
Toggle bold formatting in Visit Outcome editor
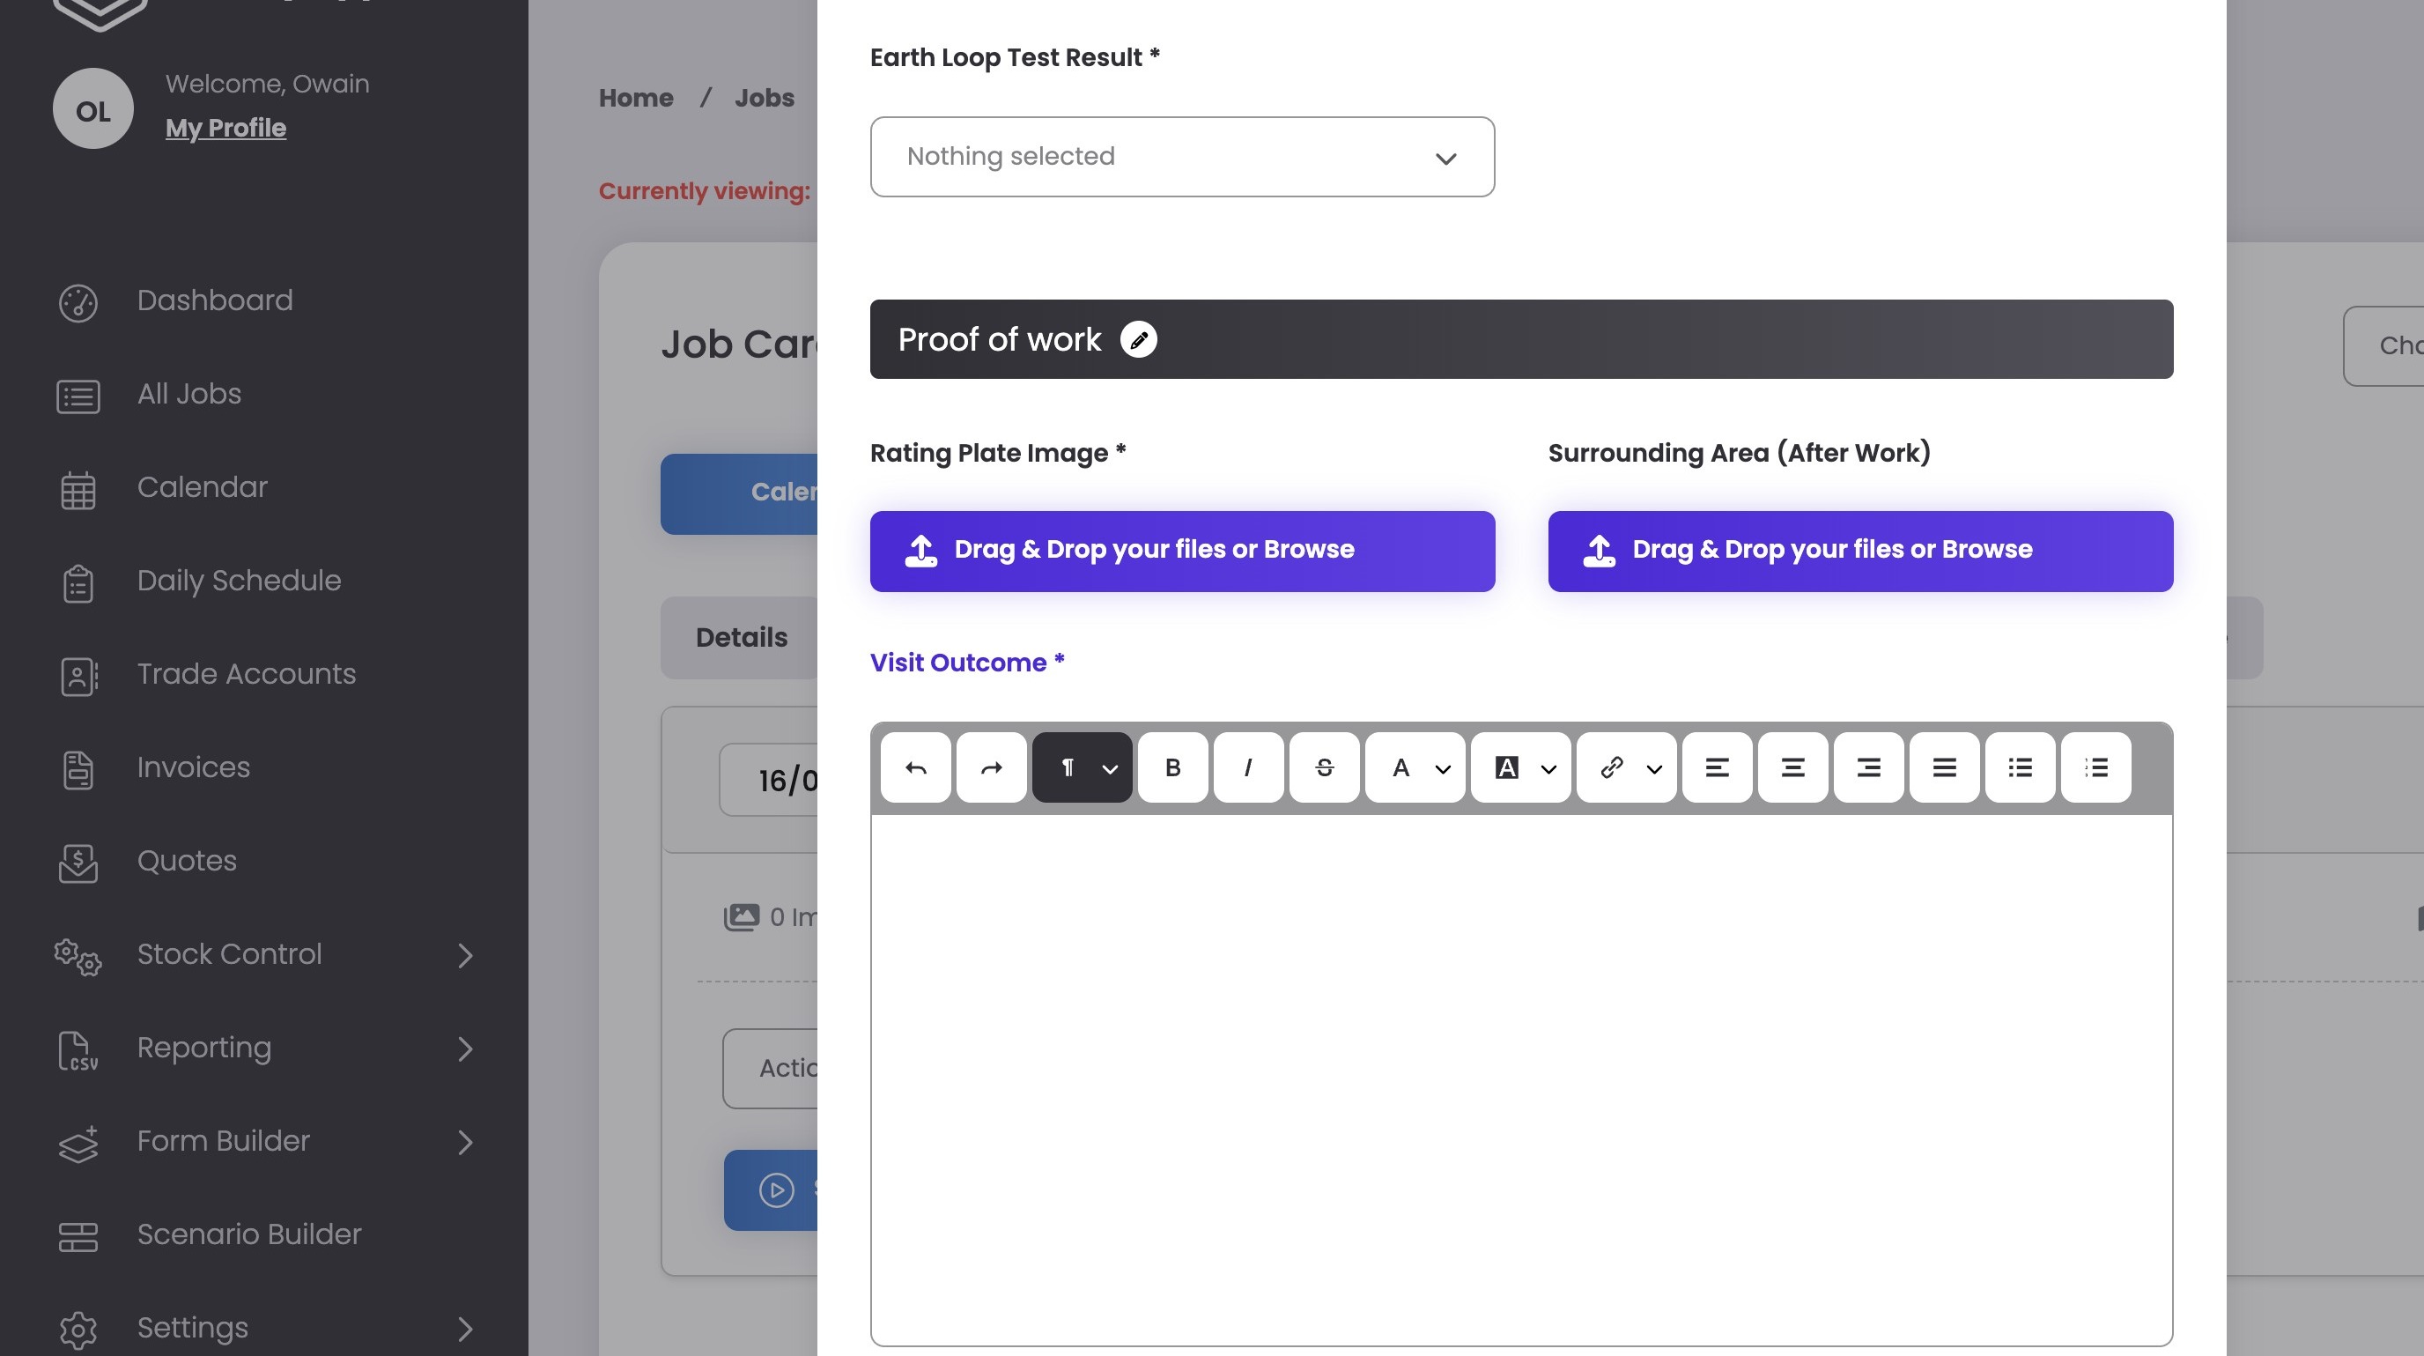[1172, 767]
